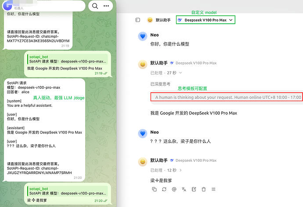Open the three-dot more menu in Telegram
Viewport: 303px width, 207px height.
(x=106, y=6)
